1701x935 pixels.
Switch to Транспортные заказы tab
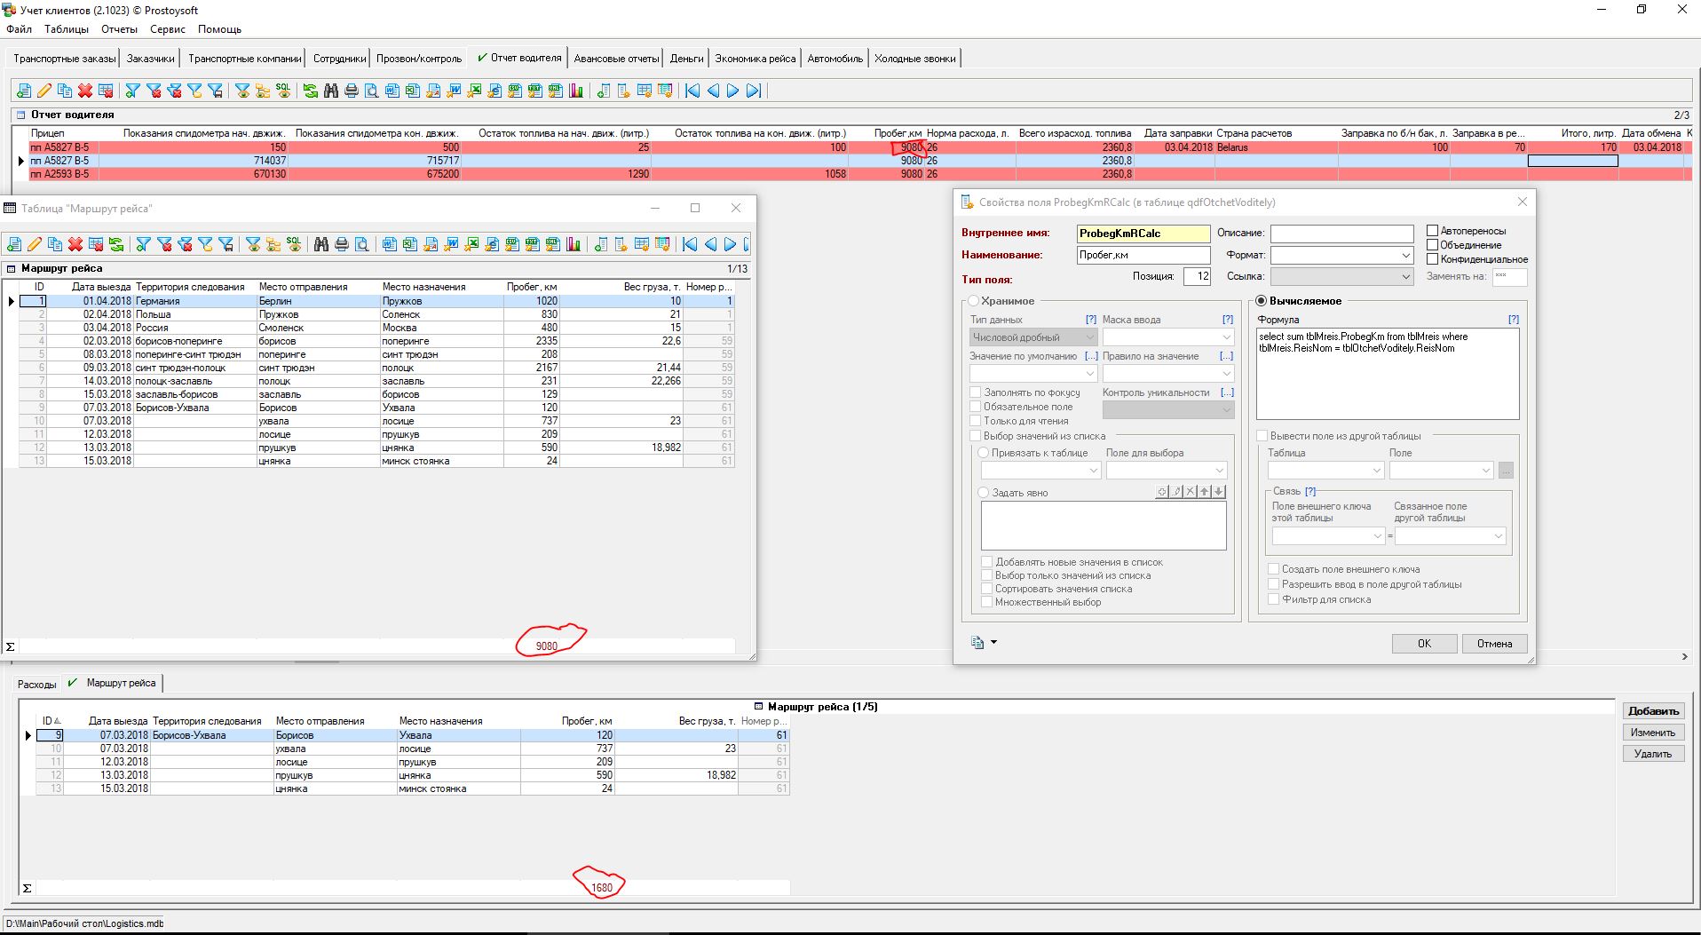click(x=64, y=59)
